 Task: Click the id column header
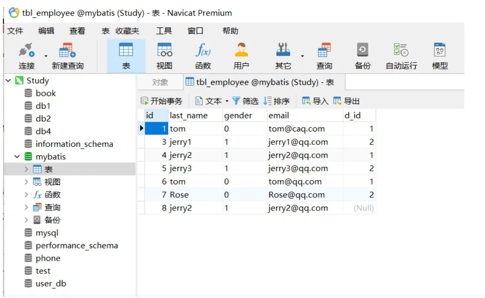click(x=156, y=115)
